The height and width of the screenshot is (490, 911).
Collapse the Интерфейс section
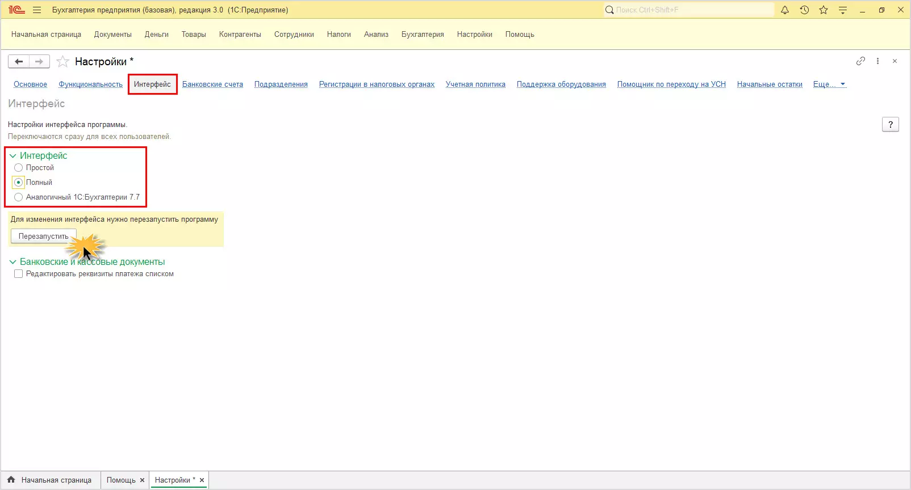[12, 156]
